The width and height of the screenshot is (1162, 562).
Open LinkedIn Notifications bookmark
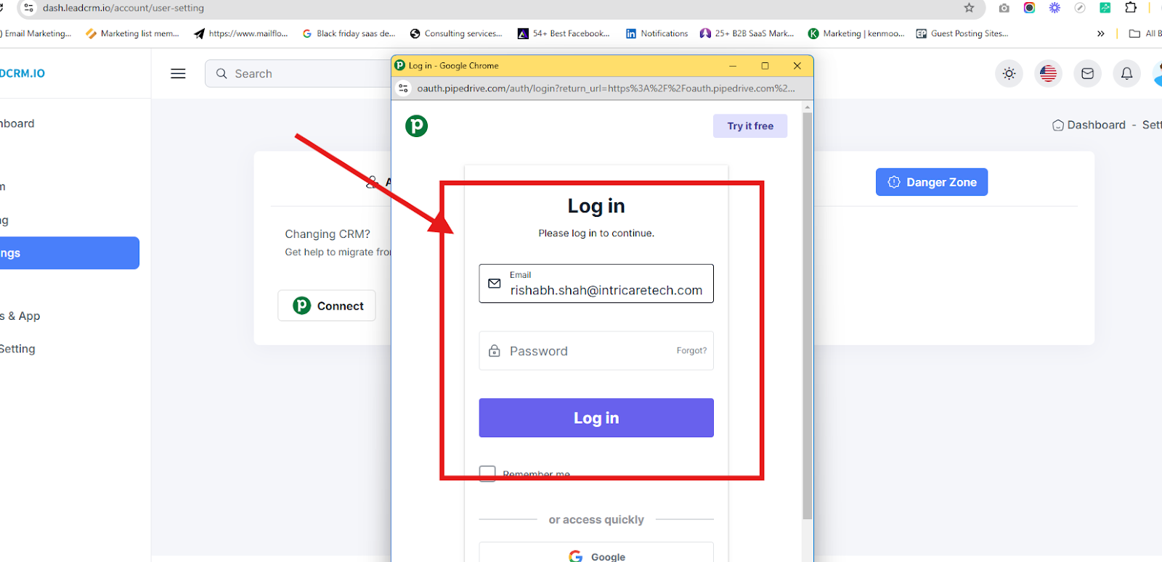tap(657, 33)
